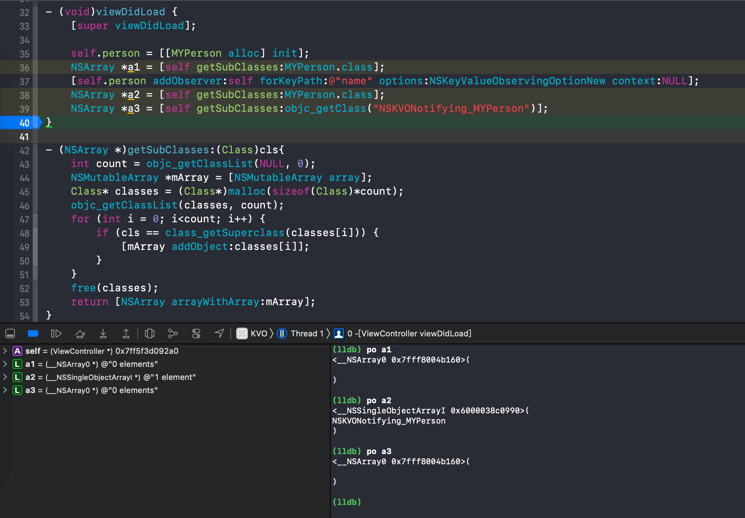Expand the a1 variable

click(x=5, y=364)
